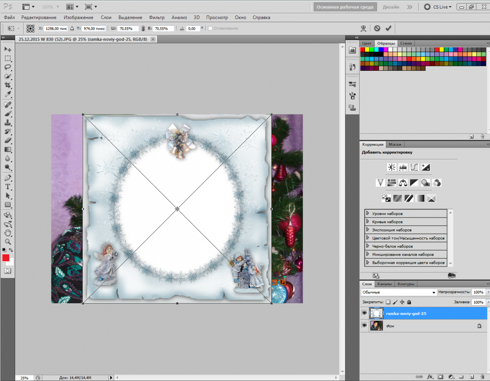Select the Crop tool
The height and width of the screenshot is (381, 490).
tap(8, 85)
